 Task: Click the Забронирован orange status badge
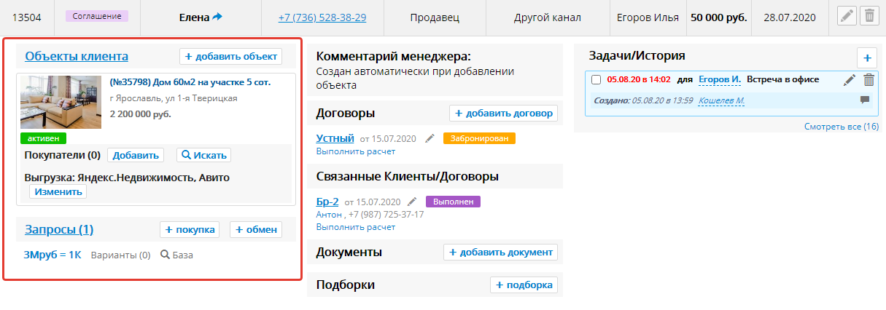(479, 138)
